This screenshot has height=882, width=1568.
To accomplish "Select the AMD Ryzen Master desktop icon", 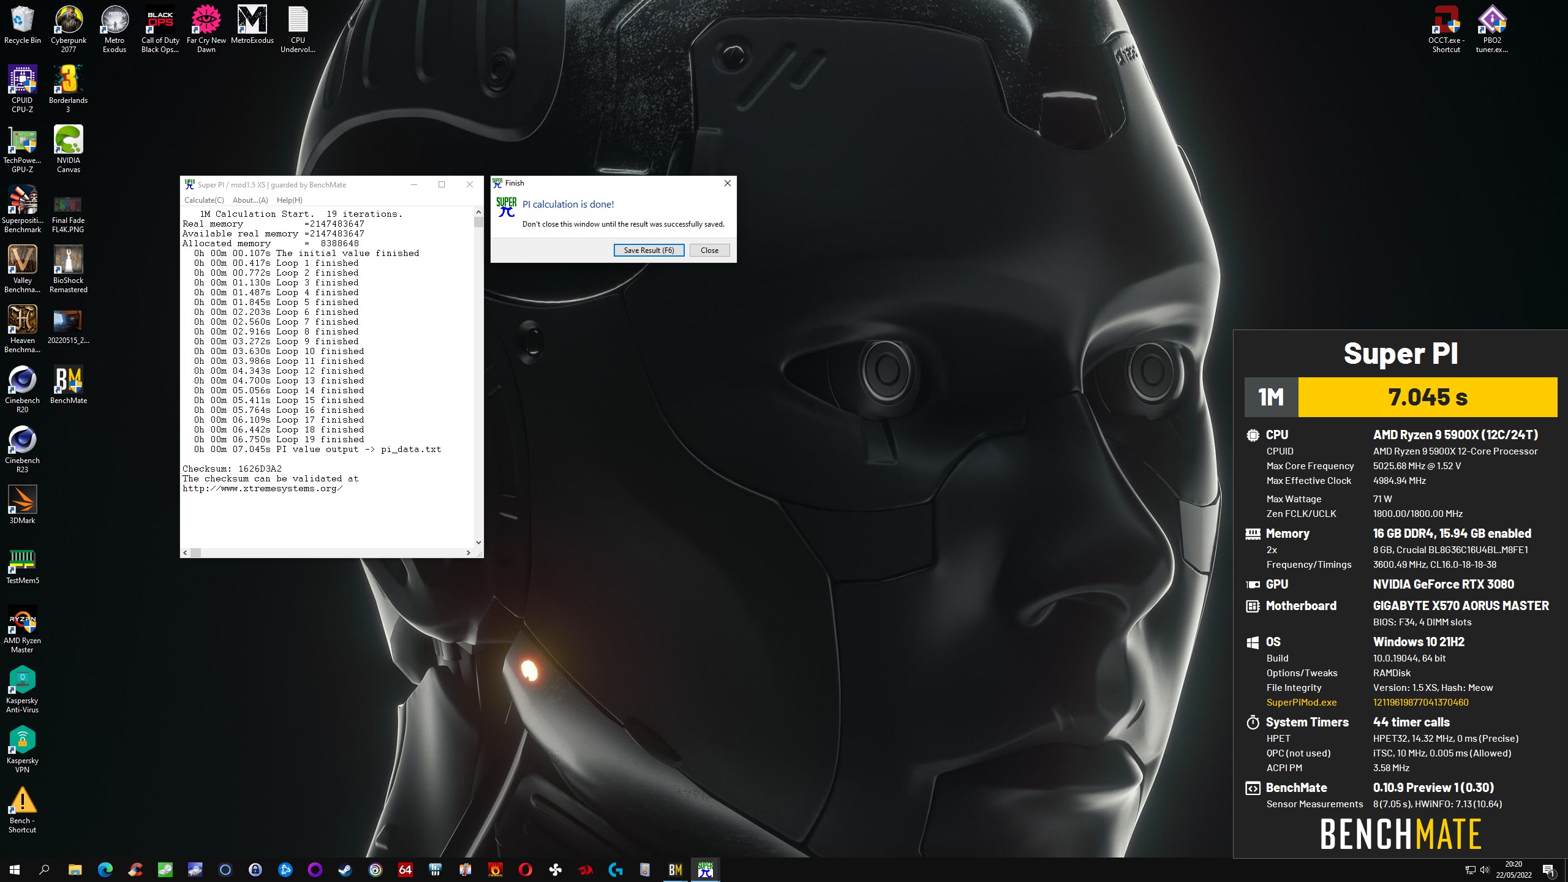I will (23, 630).
